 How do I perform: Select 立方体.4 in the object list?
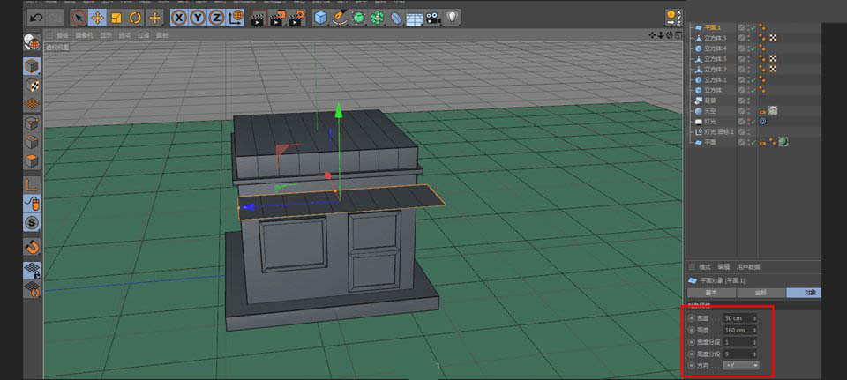pos(715,48)
